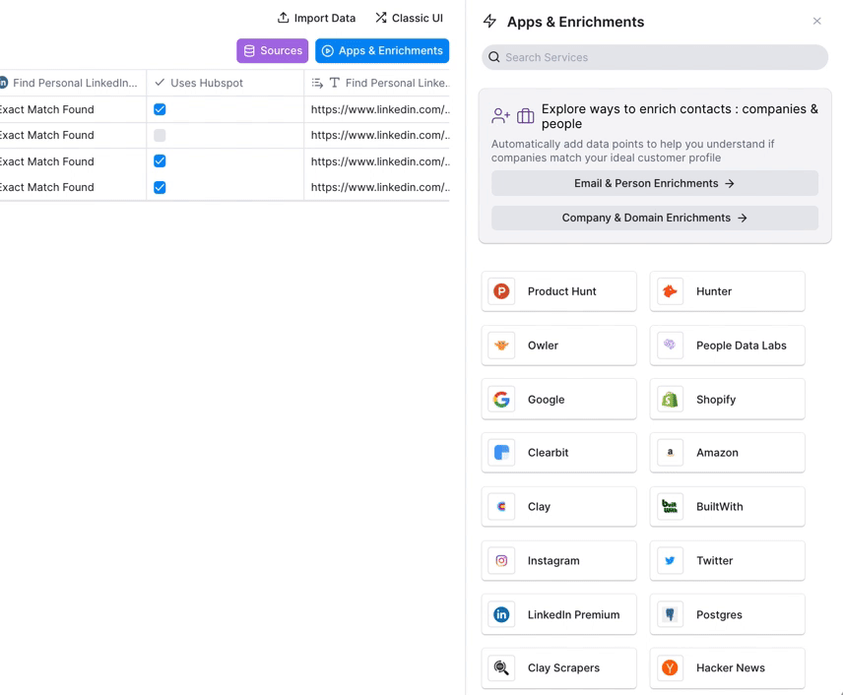Viewport: 843px width, 695px height.
Task: Open the Postgres elephant icon
Action: [x=670, y=614]
